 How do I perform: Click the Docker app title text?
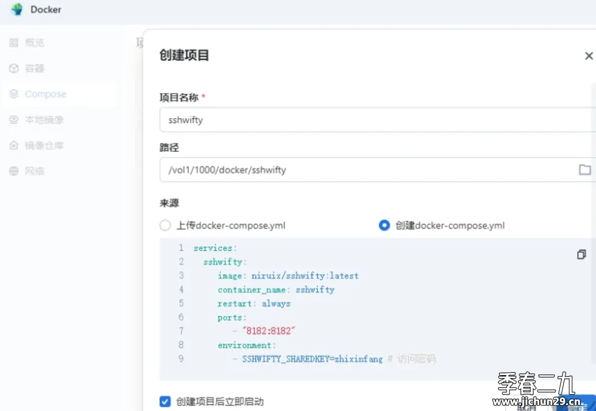tap(46, 10)
